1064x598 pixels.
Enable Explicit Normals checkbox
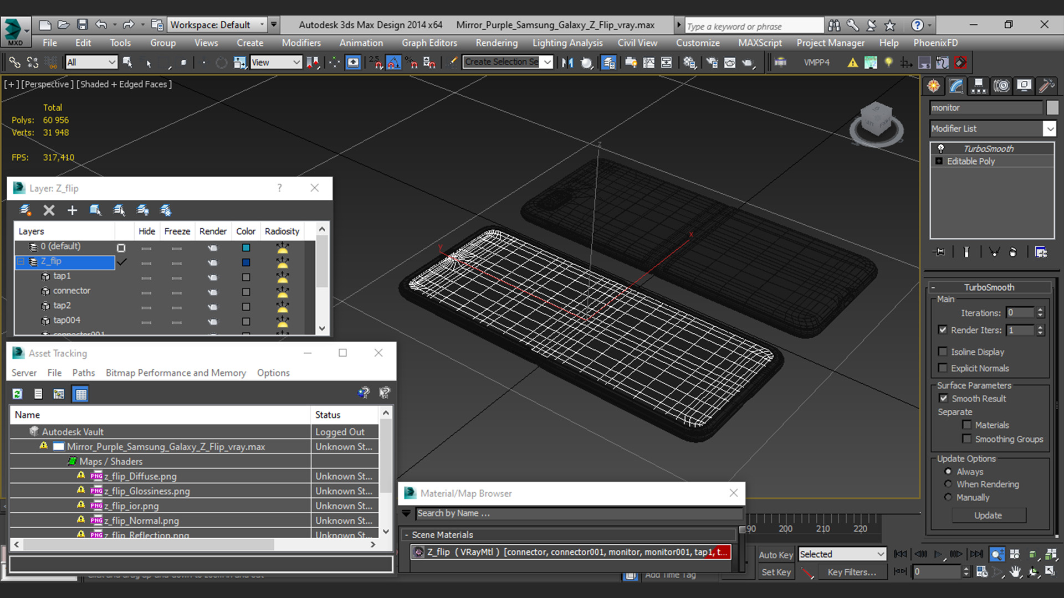[943, 368]
